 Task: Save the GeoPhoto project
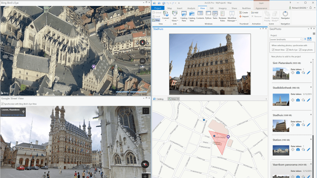[x=309, y=39]
